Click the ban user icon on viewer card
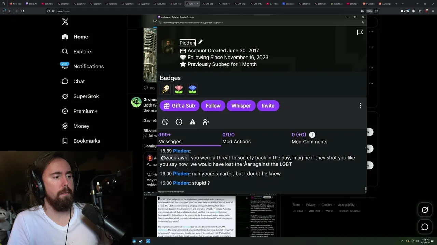Viewport: 437px width, 245px height. pyautogui.click(x=165, y=122)
